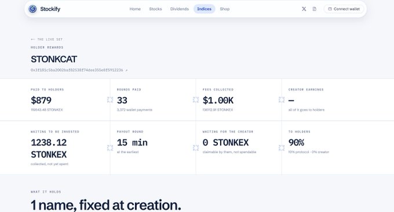Click the Stockify brand name

pos(50,9)
